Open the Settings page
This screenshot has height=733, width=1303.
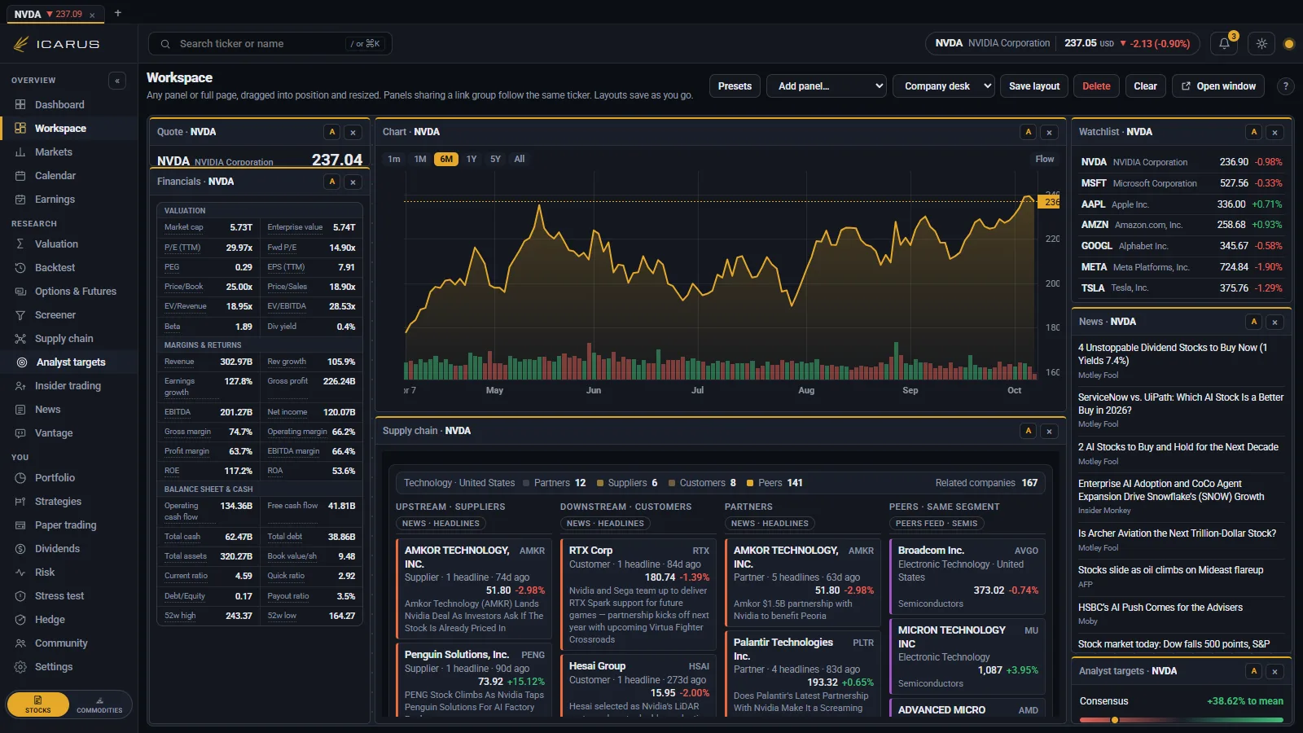tap(69, 667)
